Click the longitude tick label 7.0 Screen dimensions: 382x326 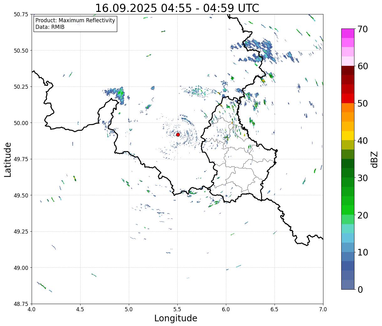point(323,309)
